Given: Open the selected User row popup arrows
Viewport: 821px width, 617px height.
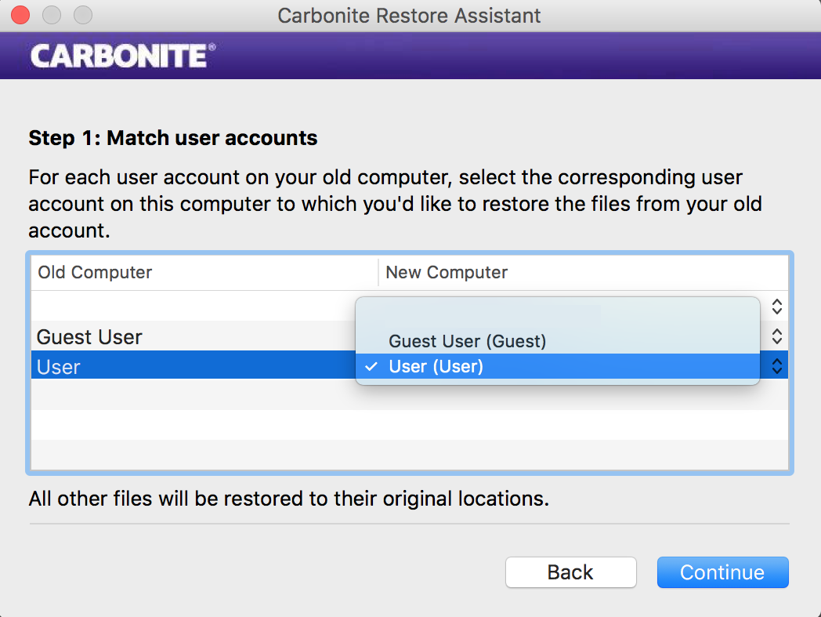Looking at the screenshot, I should (776, 366).
